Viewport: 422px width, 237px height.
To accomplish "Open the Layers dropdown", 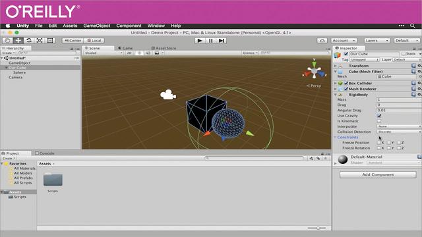I will tap(377, 41).
